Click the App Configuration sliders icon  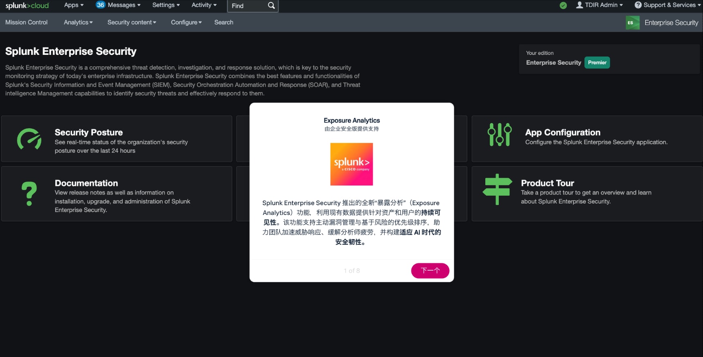(x=500, y=134)
